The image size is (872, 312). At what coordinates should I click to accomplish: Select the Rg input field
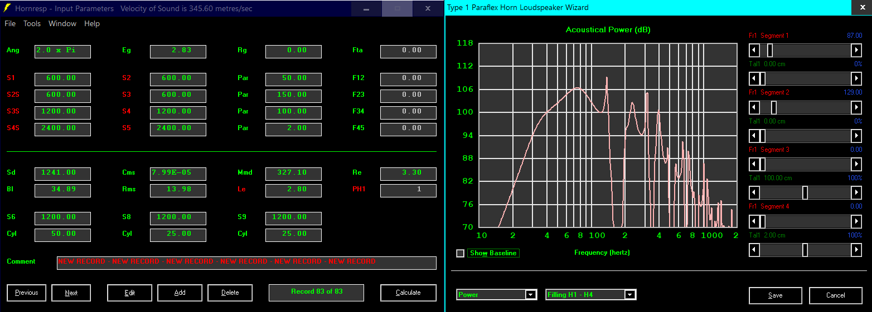pos(293,51)
